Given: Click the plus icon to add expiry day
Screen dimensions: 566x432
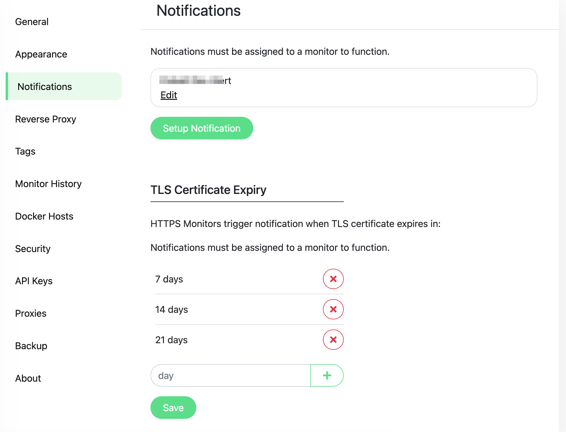Looking at the screenshot, I should click(x=327, y=375).
